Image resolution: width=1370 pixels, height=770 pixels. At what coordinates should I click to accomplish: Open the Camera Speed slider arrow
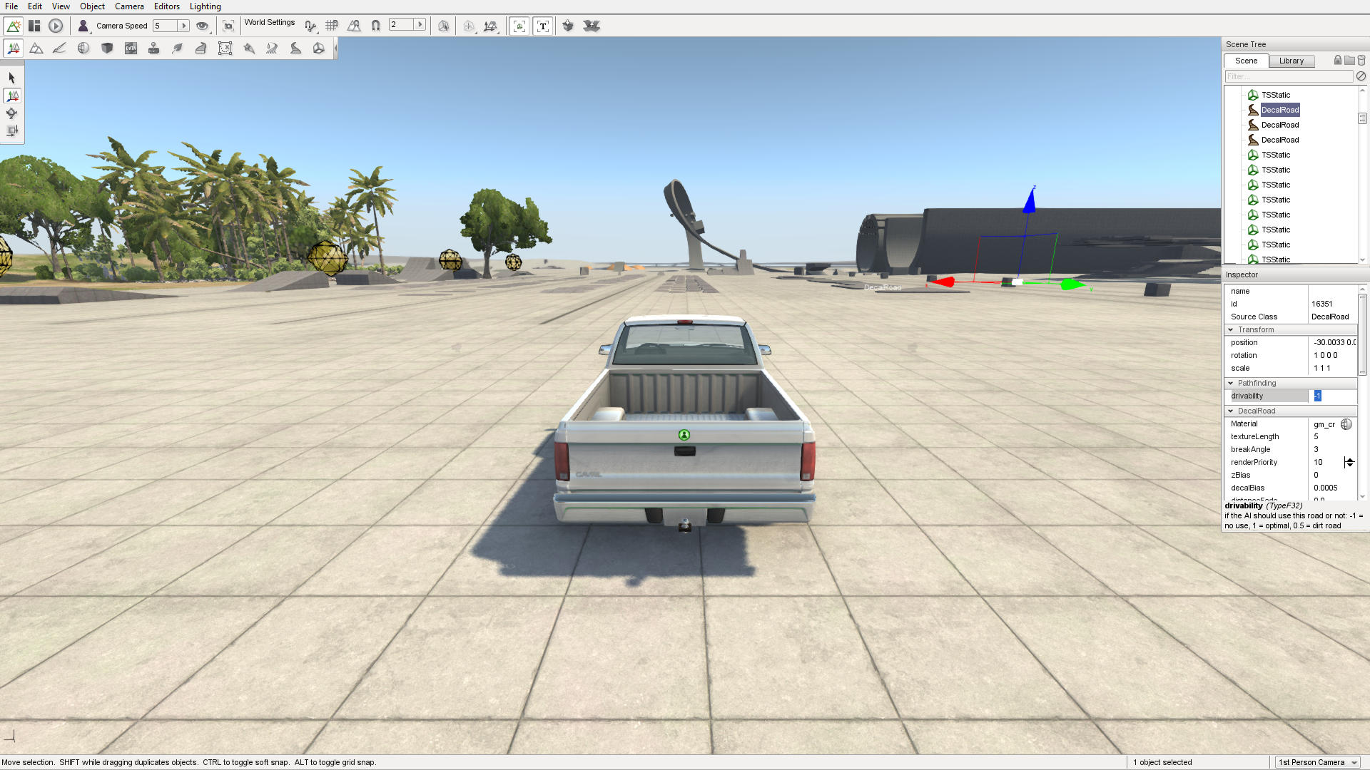(x=183, y=26)
